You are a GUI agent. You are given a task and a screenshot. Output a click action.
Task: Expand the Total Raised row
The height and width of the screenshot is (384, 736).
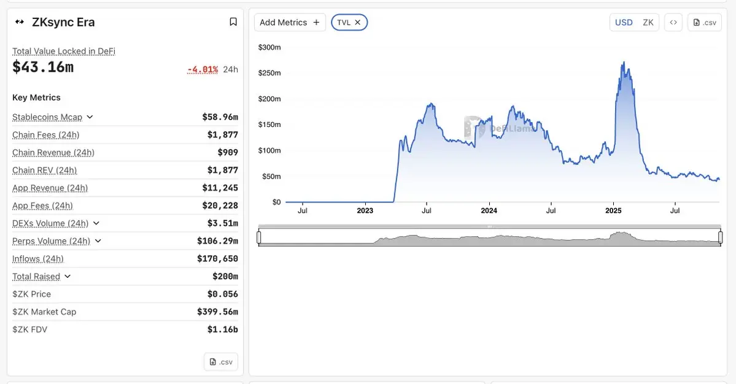click(x=68, y=277)
